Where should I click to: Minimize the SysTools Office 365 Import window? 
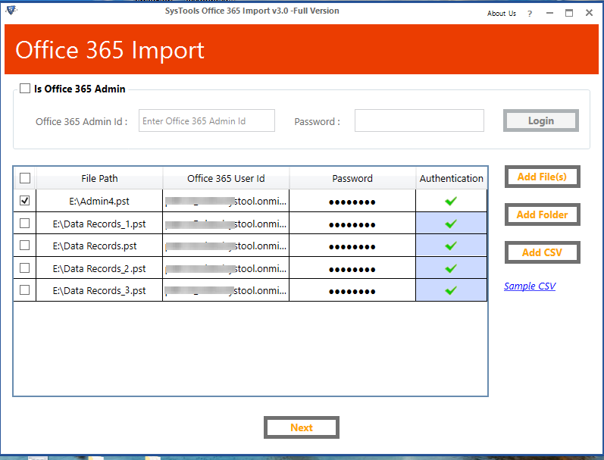click(549, 13)
